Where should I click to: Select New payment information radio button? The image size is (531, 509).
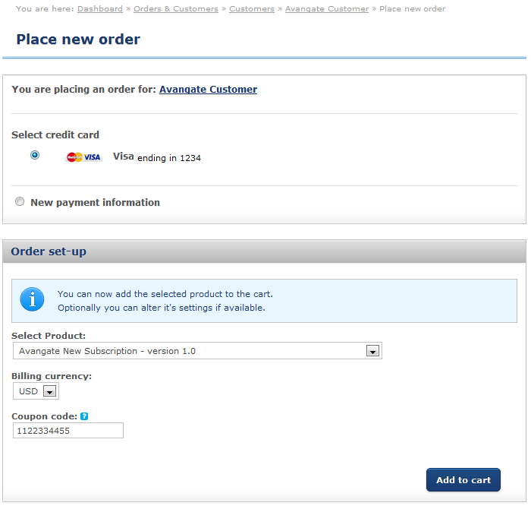20,201
